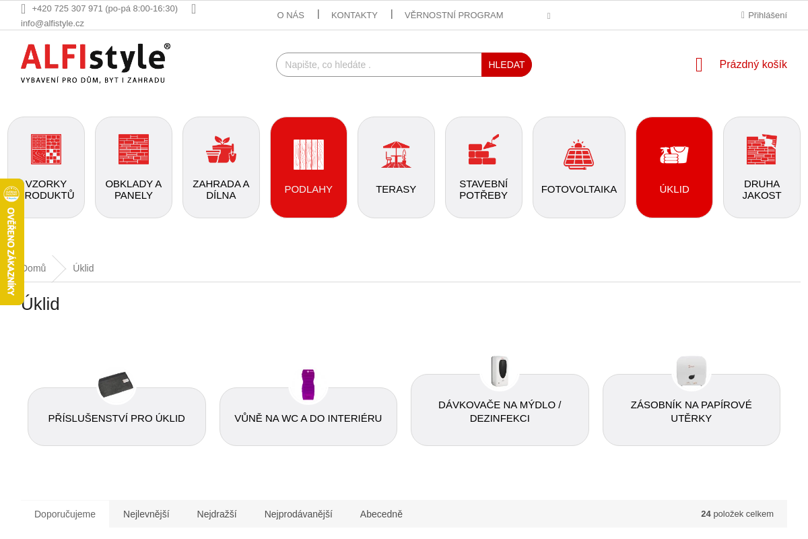Image resolution: width=808 pixels, height=539 pixels.
Task: Open the Dávkovače na mýdlo subcategory thumbnail
Action: click(500, 371)
